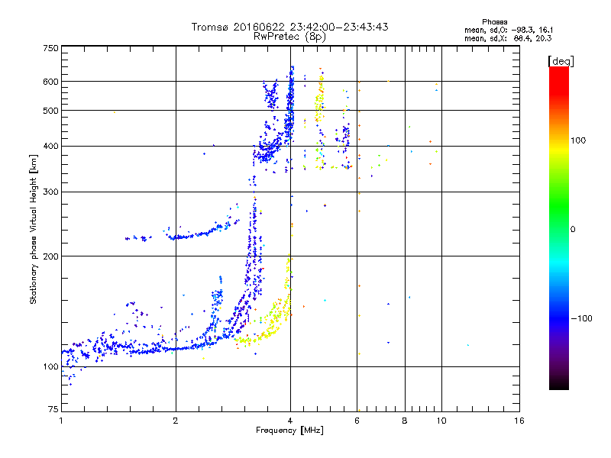Click the 'mean, sd,X: 88.4, 20.3' line
Viewport: 611px width, 458px height.
click(x=508, y=38)
